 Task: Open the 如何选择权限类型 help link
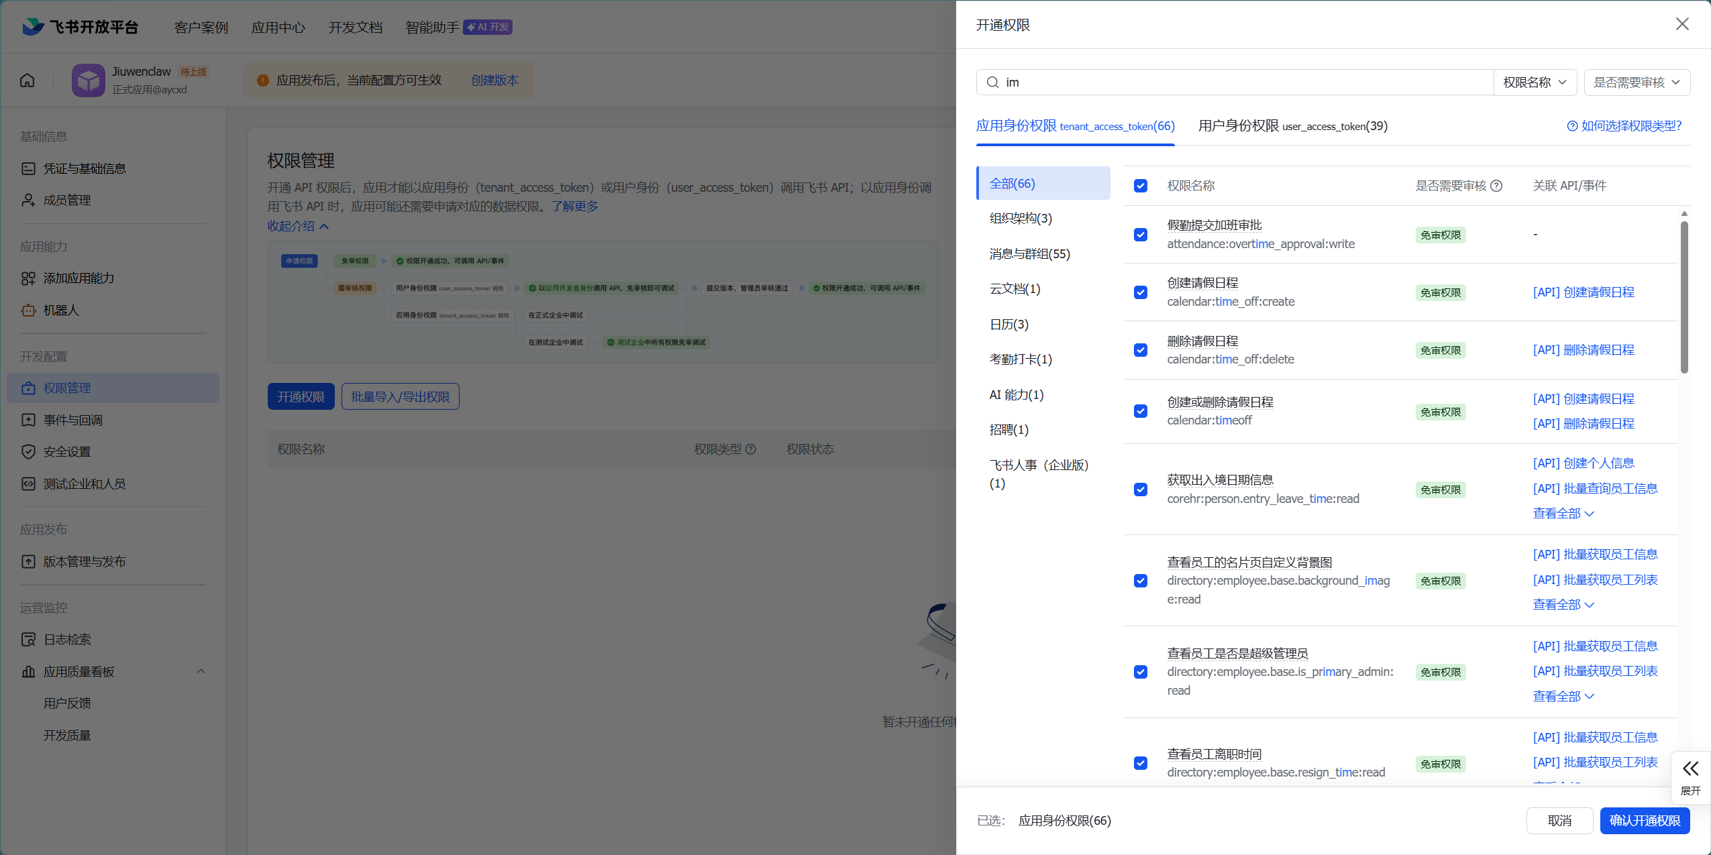point(1624,126)
